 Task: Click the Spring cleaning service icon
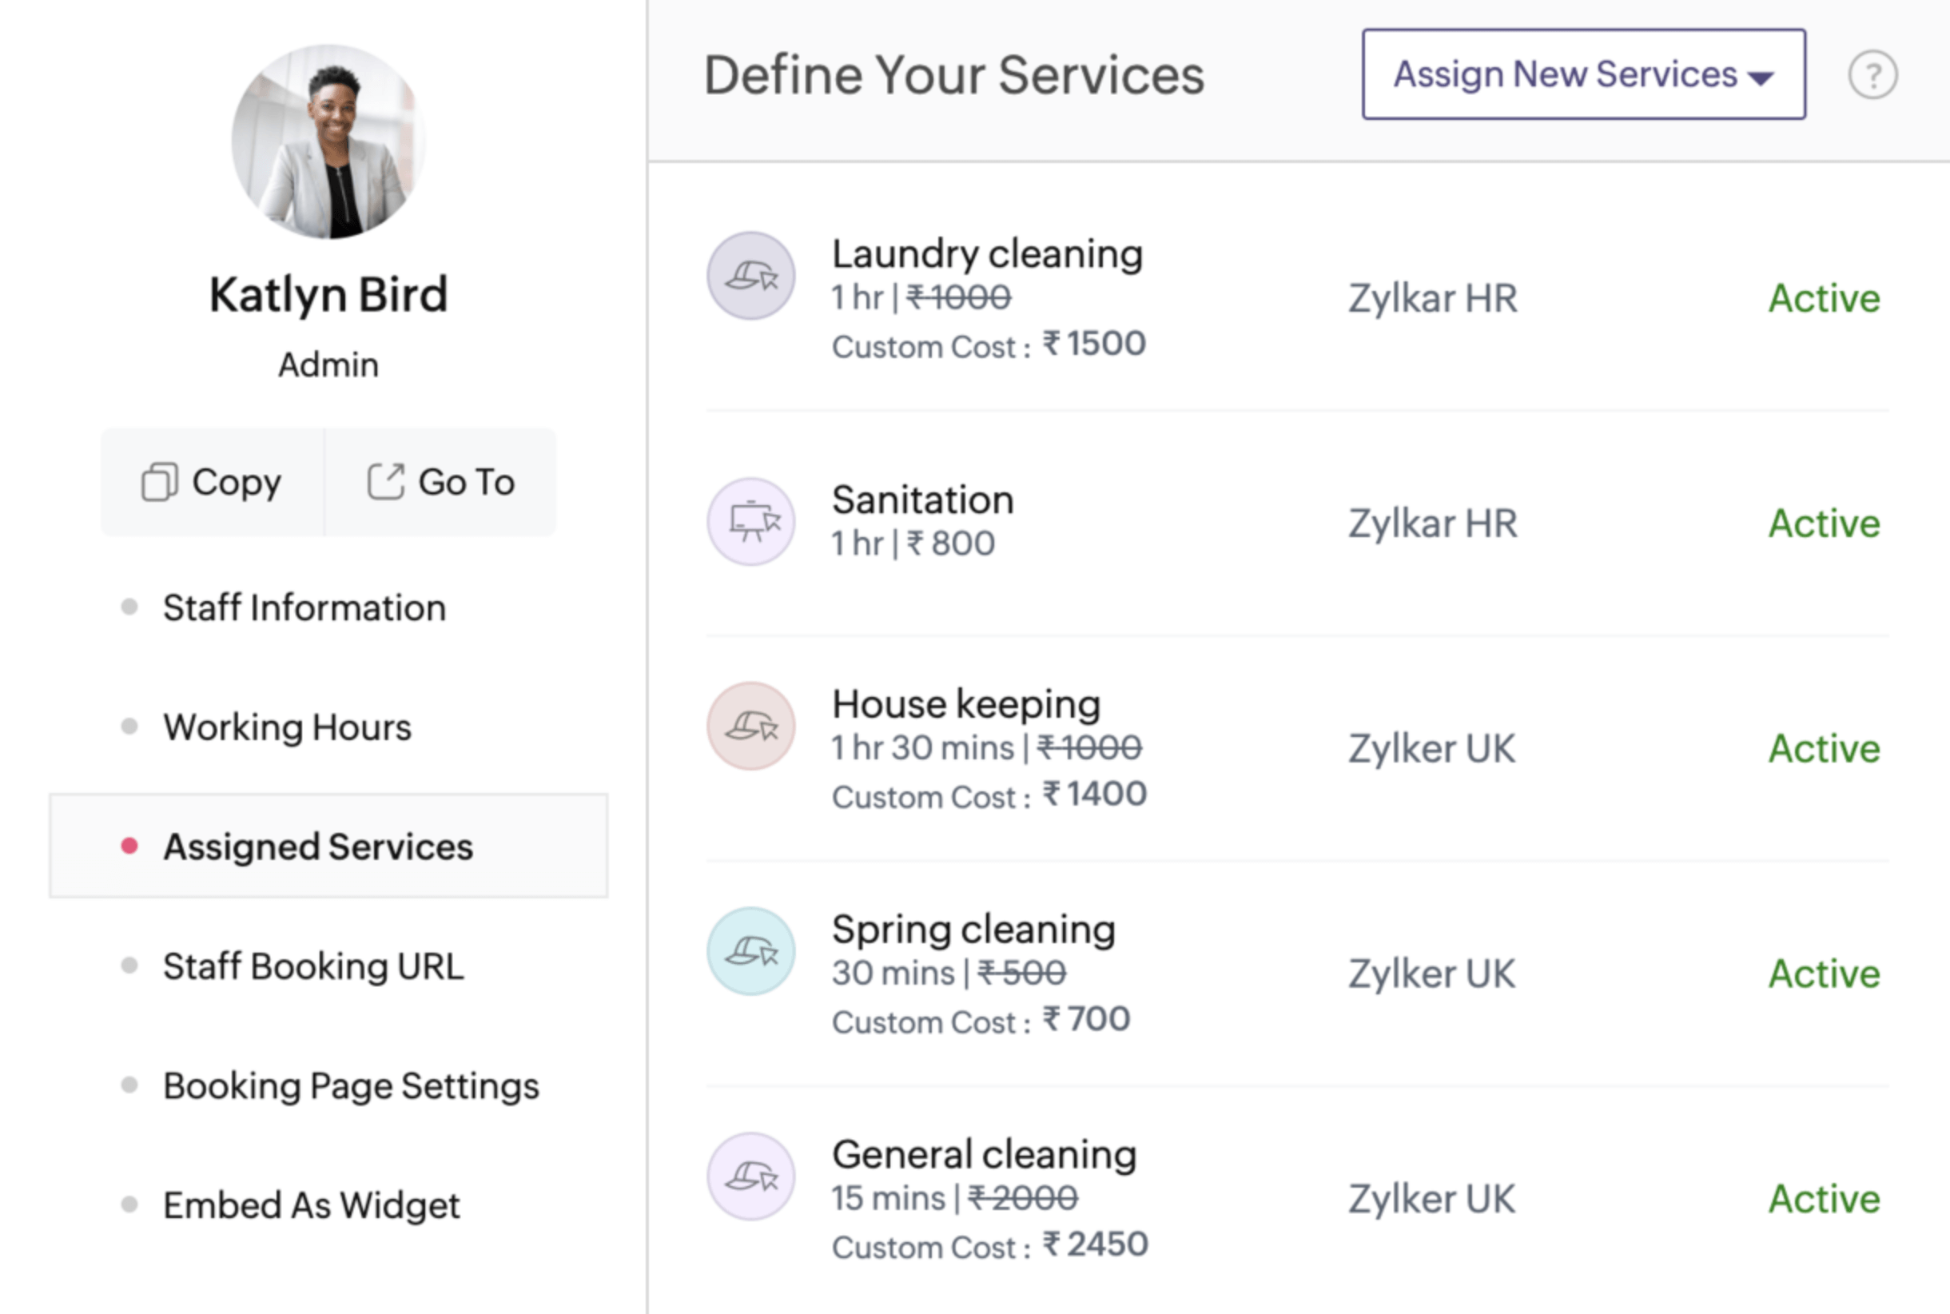pyautogui.click(x=751, y=951)
